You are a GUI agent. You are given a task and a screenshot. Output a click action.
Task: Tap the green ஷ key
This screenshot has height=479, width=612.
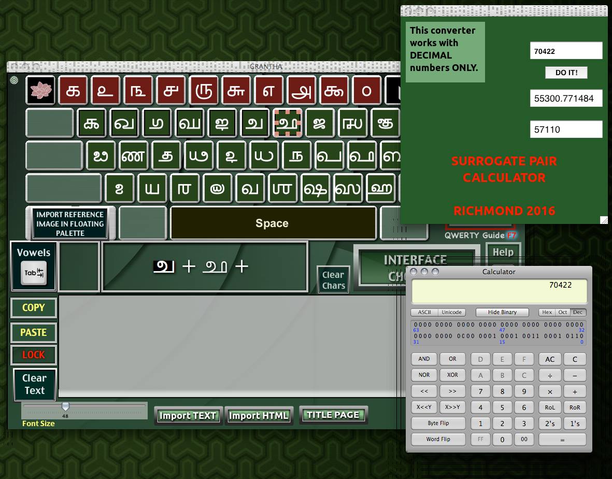(315, 188)
